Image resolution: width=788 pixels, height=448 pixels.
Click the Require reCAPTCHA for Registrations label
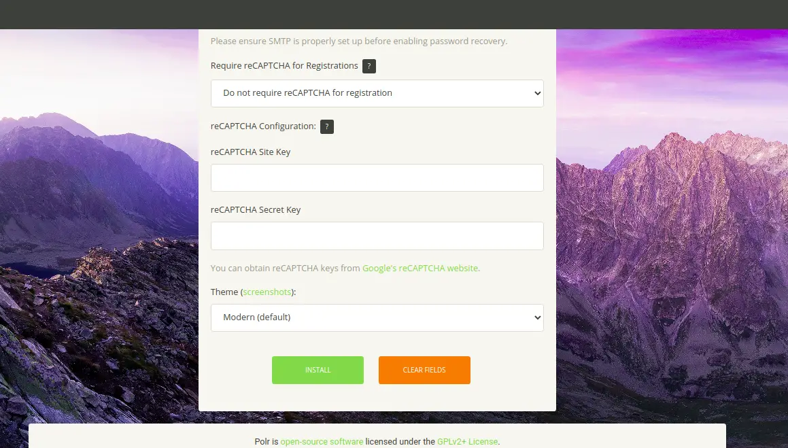pyautogui.click(x=284, y=66)
